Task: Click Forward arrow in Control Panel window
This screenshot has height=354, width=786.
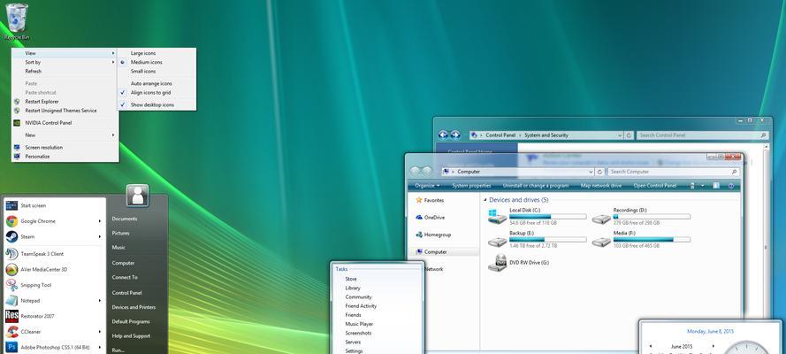Action: [x=455, y=135]
